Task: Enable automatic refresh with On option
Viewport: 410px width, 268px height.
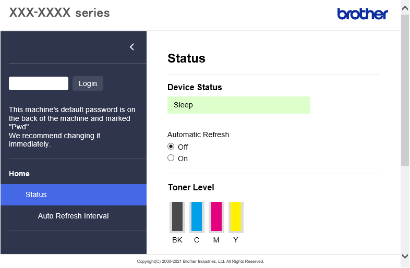Action: [x=171, y=158]
